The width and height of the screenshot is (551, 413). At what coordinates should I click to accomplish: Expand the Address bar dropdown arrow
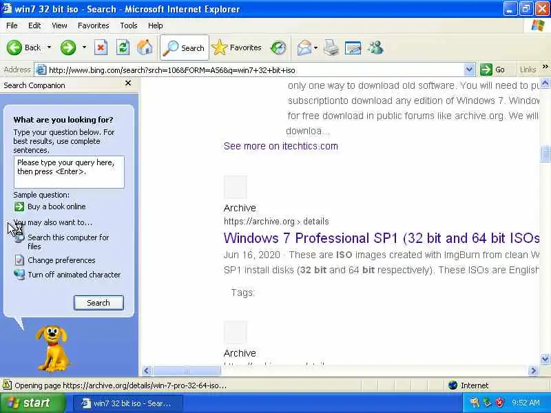(469, 70)
